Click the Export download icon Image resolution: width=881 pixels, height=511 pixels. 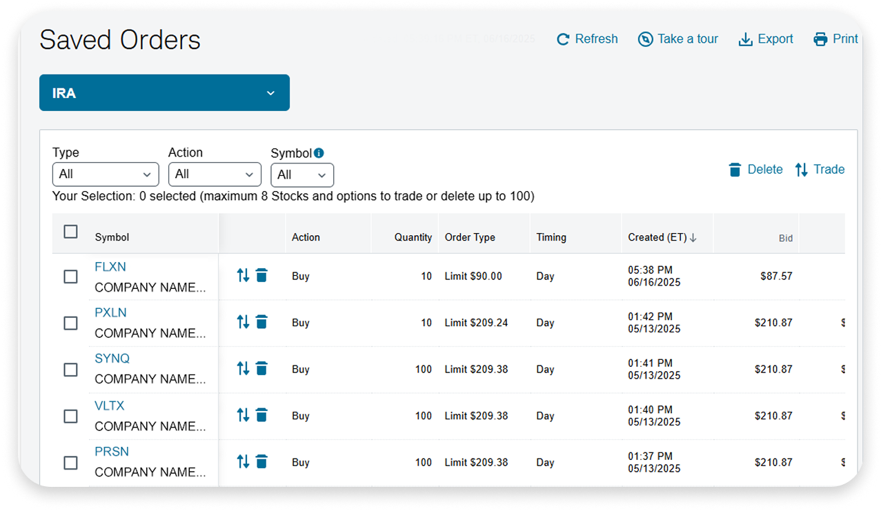[x=745, y=39]
